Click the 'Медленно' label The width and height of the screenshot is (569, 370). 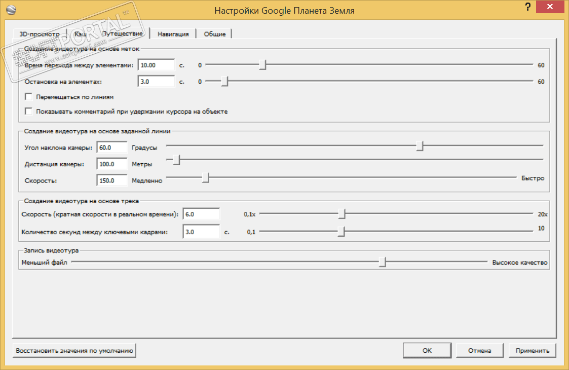(x=147, y=180)
